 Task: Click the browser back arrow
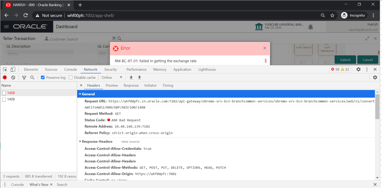(x=6, y=15)
